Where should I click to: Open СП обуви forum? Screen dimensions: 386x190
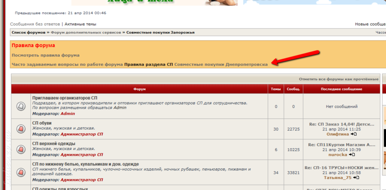click(42, 123)
